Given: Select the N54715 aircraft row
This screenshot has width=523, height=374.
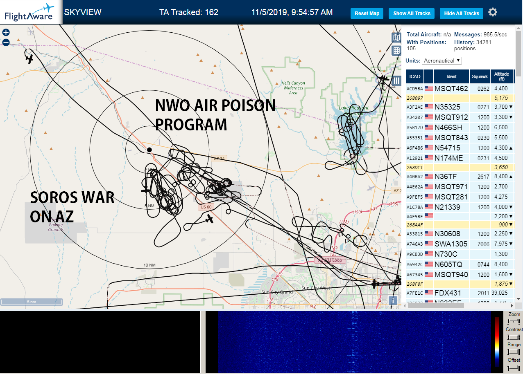Looking at the screenshot, I should (x=460, y=148).
